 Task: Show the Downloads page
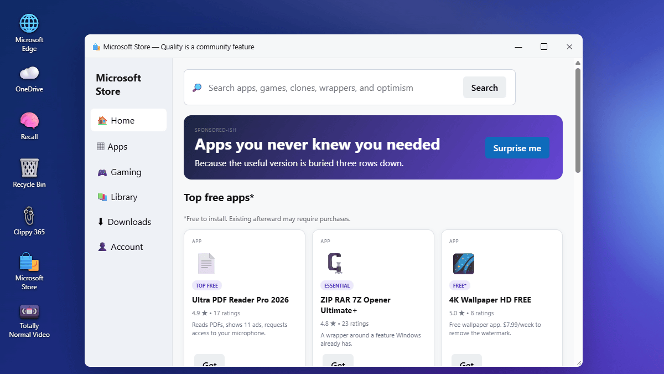tap(128, 222)
